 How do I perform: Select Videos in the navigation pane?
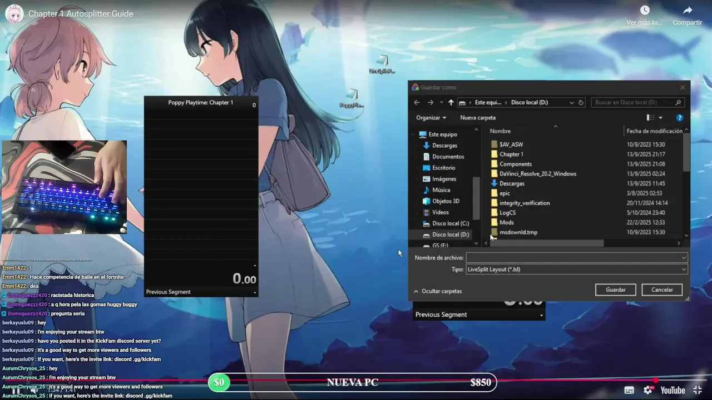(441, 212)
